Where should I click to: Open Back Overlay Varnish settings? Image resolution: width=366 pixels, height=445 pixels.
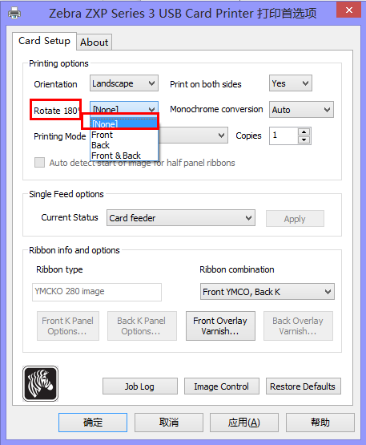click(298, 326)
